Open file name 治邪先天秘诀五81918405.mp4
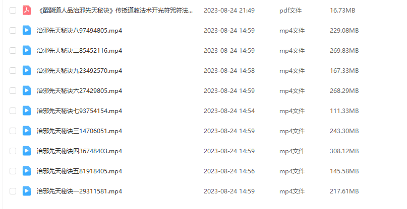This screenshot has width=407, height=209. tap(79, 171)
